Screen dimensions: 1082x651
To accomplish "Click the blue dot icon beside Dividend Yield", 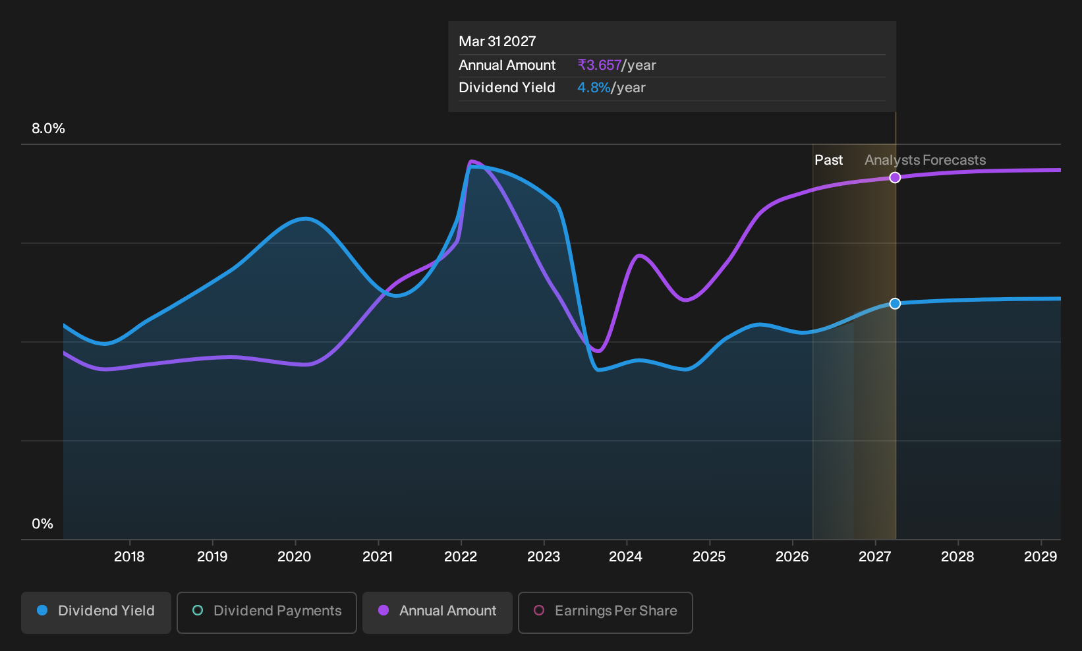I will pos(42,610).
